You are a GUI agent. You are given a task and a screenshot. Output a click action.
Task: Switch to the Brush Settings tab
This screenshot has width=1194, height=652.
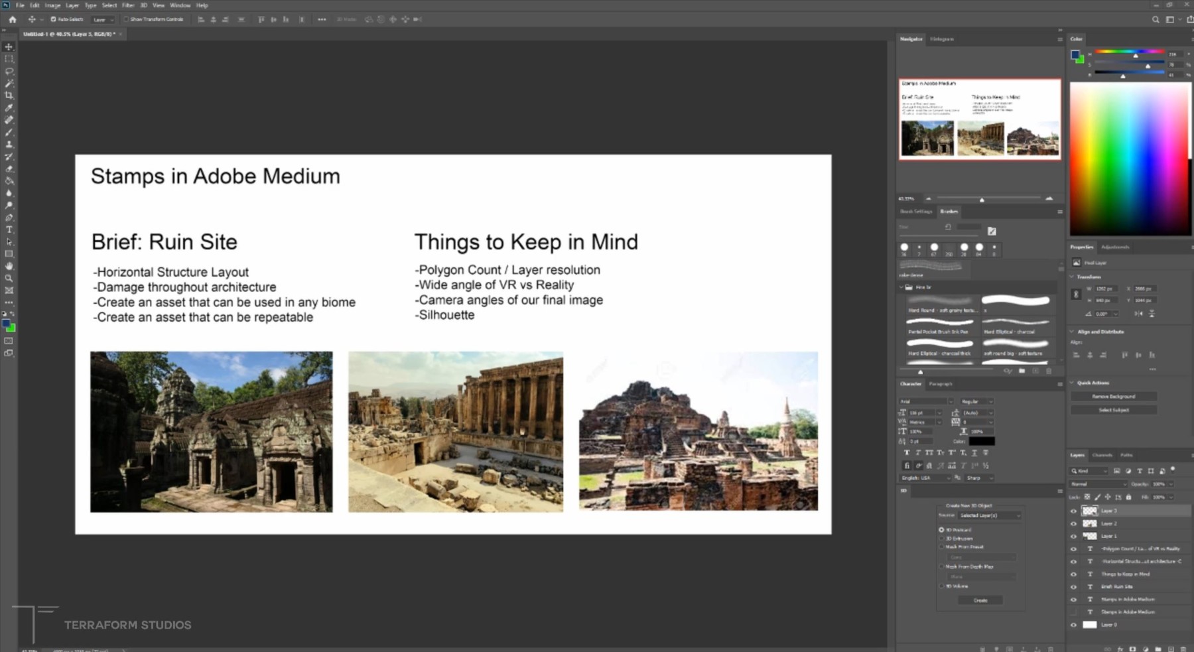click(x=915, y=212)
